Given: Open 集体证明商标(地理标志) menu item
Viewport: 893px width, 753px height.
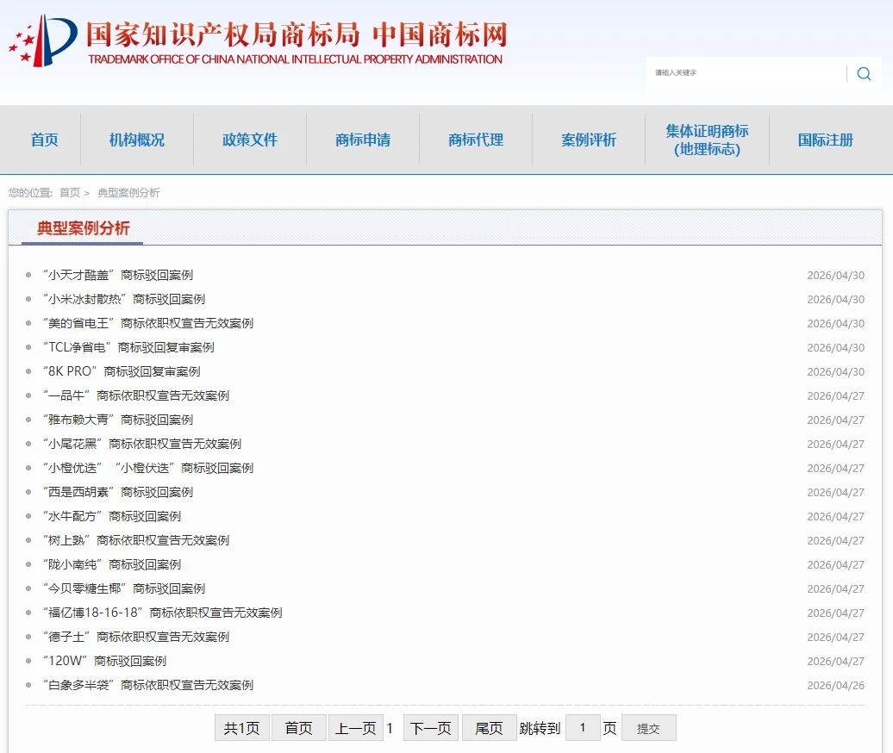Looking at the screenshot, I should pos(707,140).
